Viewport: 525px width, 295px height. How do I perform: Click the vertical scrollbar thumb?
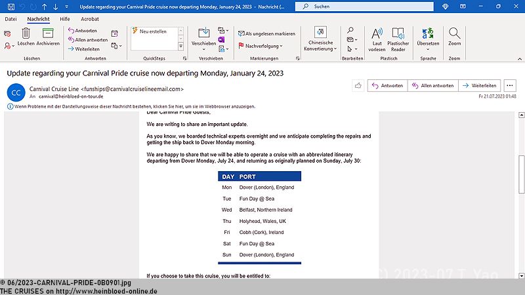pyautogui.click(x=521, y=174)
